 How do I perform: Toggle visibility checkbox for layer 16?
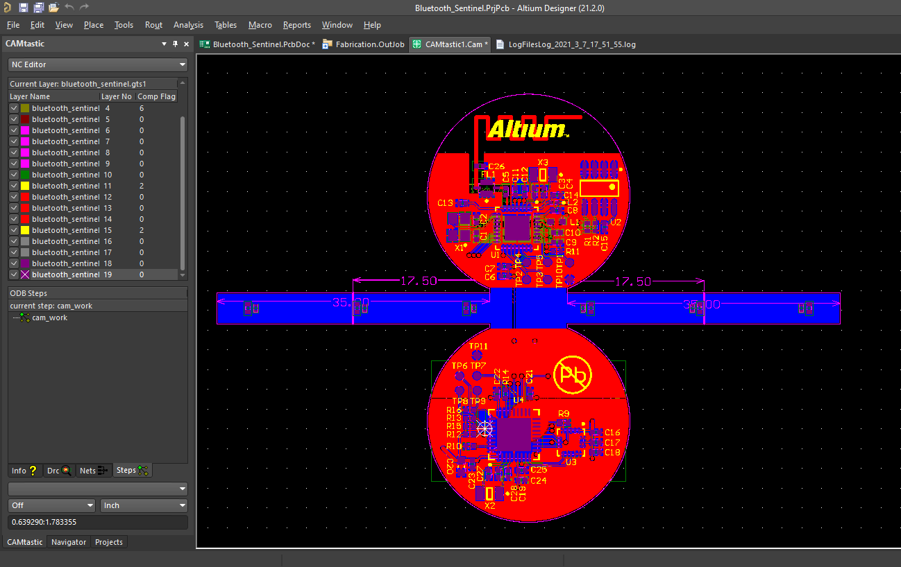point(14,241)
